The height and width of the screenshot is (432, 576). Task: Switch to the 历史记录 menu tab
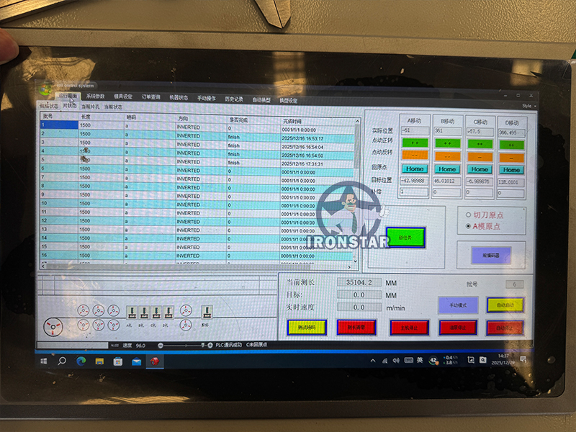coord(235,99)
